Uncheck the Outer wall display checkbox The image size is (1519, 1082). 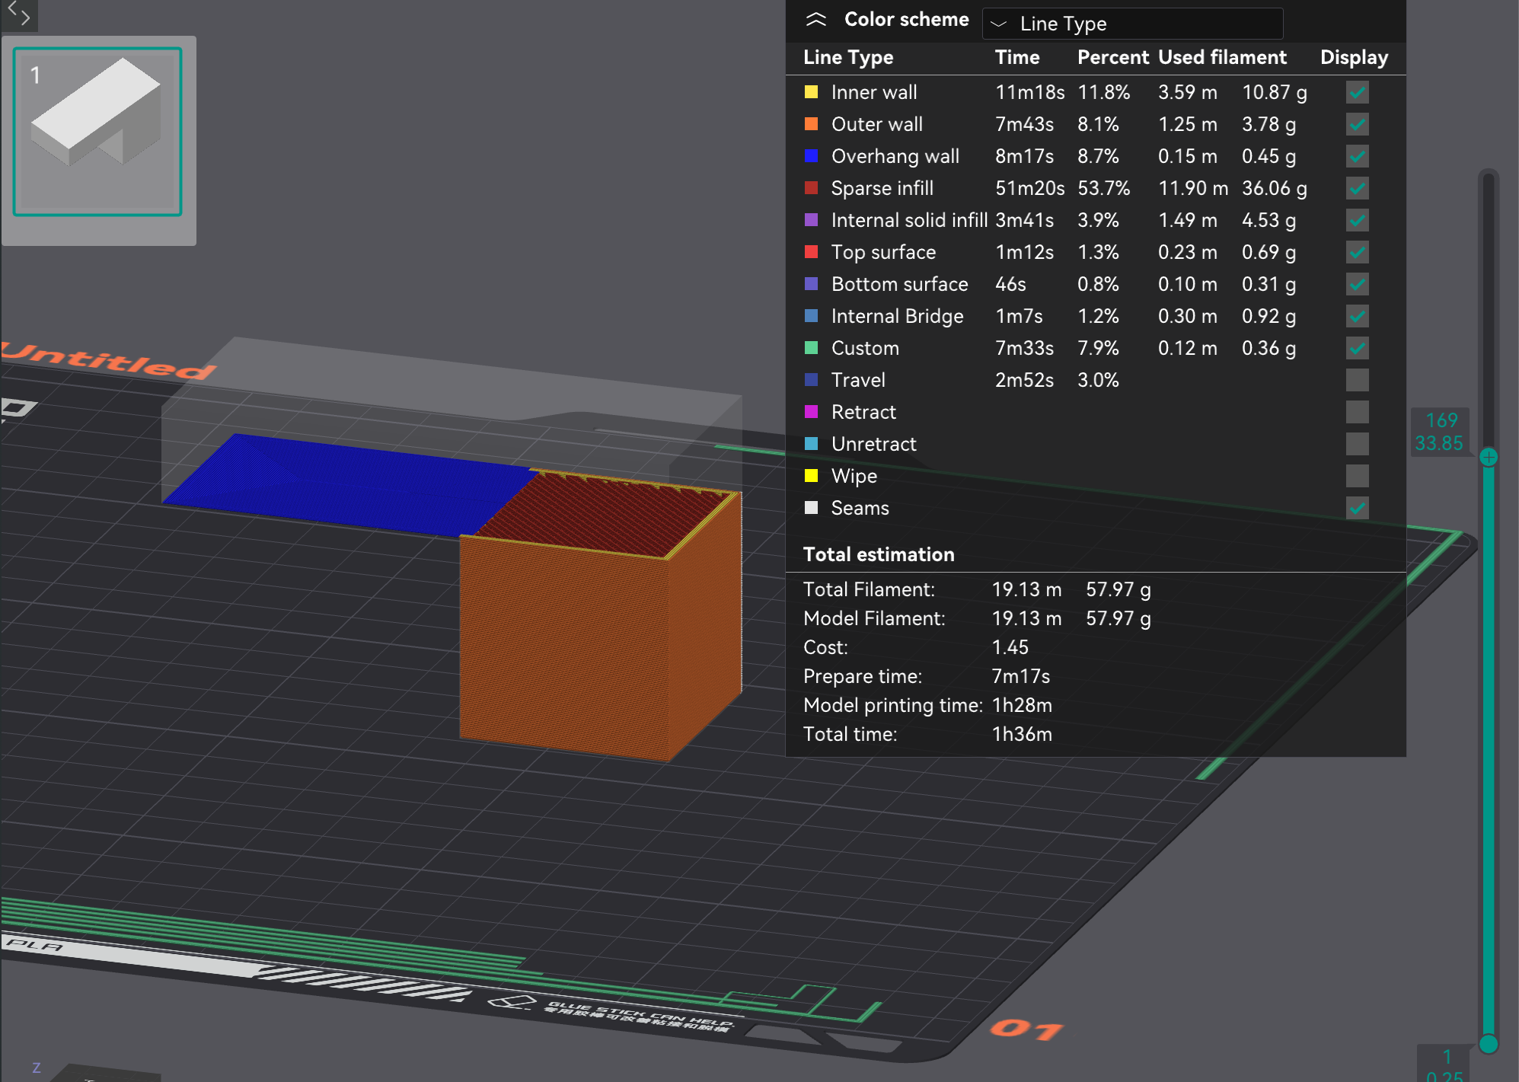tap(1357, 124)
